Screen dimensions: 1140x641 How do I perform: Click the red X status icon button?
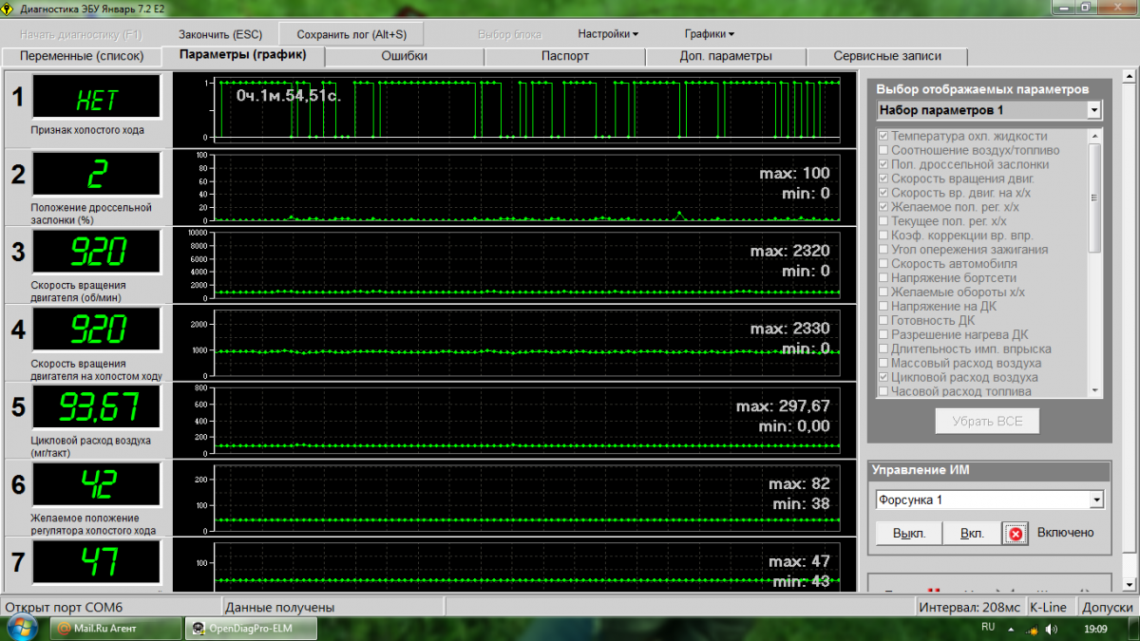click(1016, 533)
